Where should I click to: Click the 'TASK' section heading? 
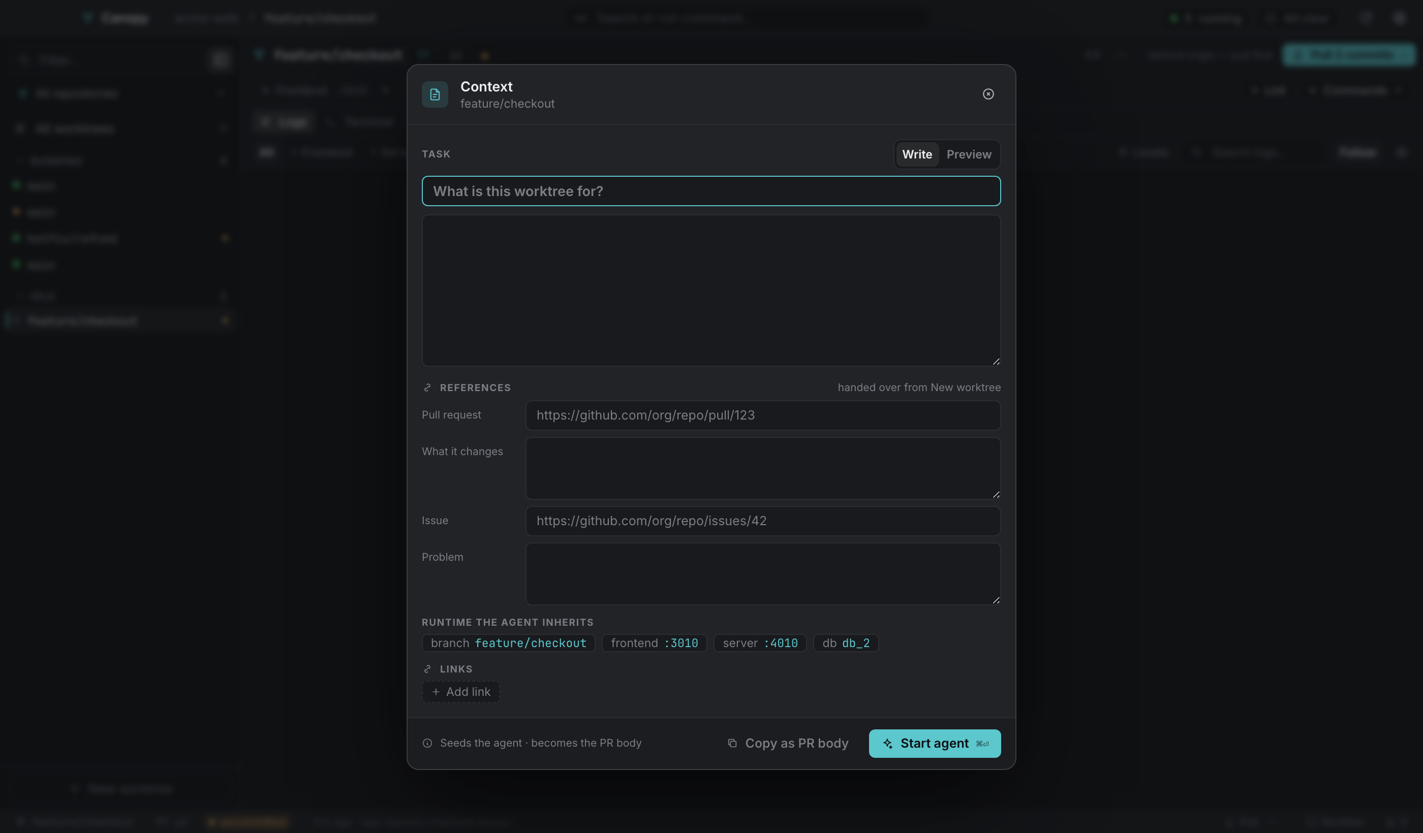click(436, 154)
